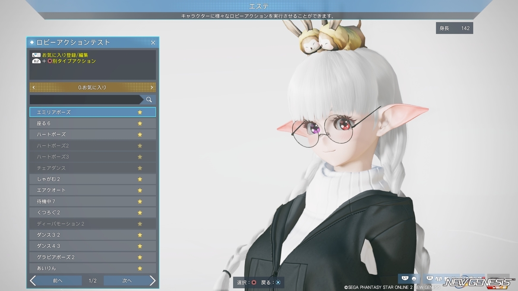
Task: Select the チェアダンス action
Action: tap(92, 168)
